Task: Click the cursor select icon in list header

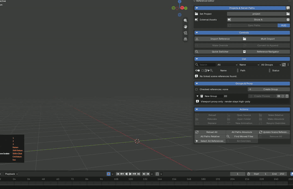Action: tap(208, 71)
